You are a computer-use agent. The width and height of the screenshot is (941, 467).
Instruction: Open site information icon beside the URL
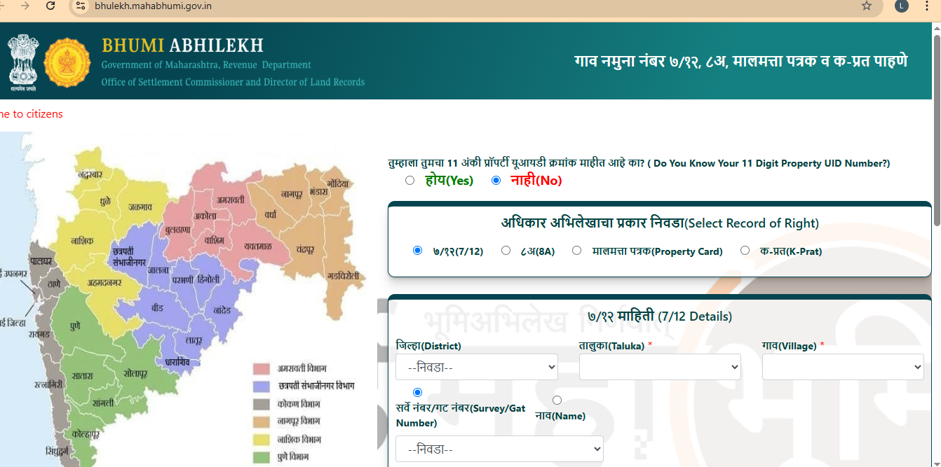81,6
